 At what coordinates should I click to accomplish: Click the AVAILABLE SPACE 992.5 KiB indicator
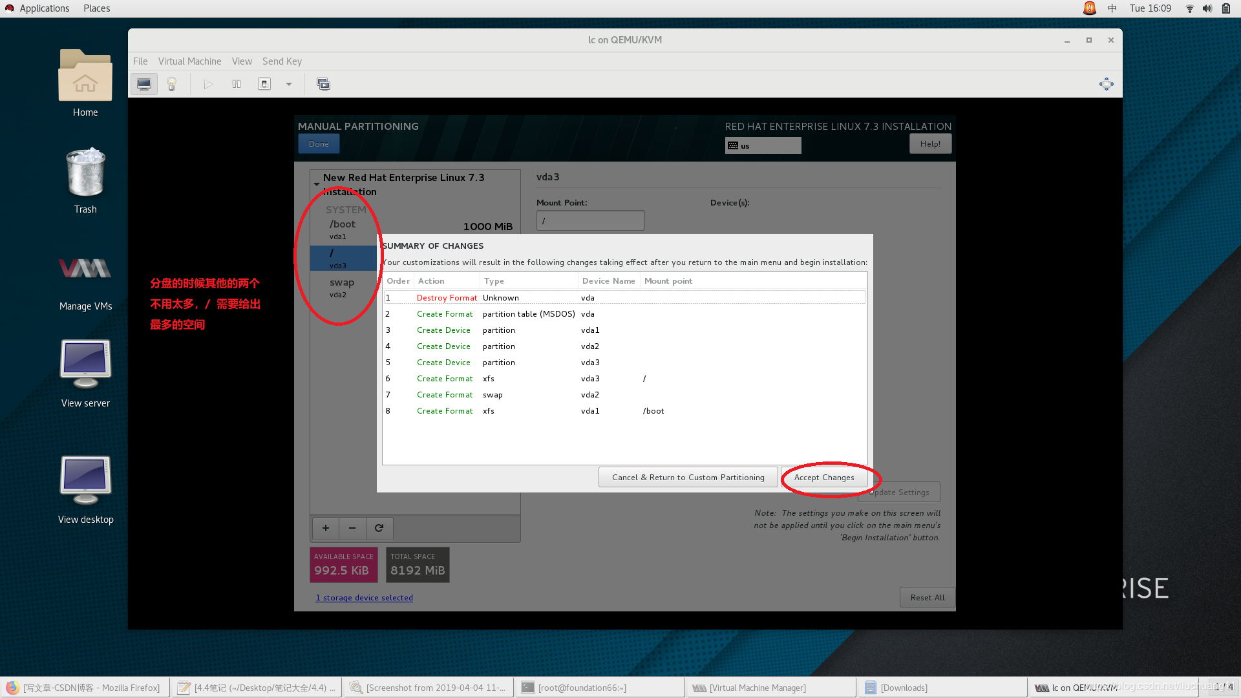coord(344,565)
